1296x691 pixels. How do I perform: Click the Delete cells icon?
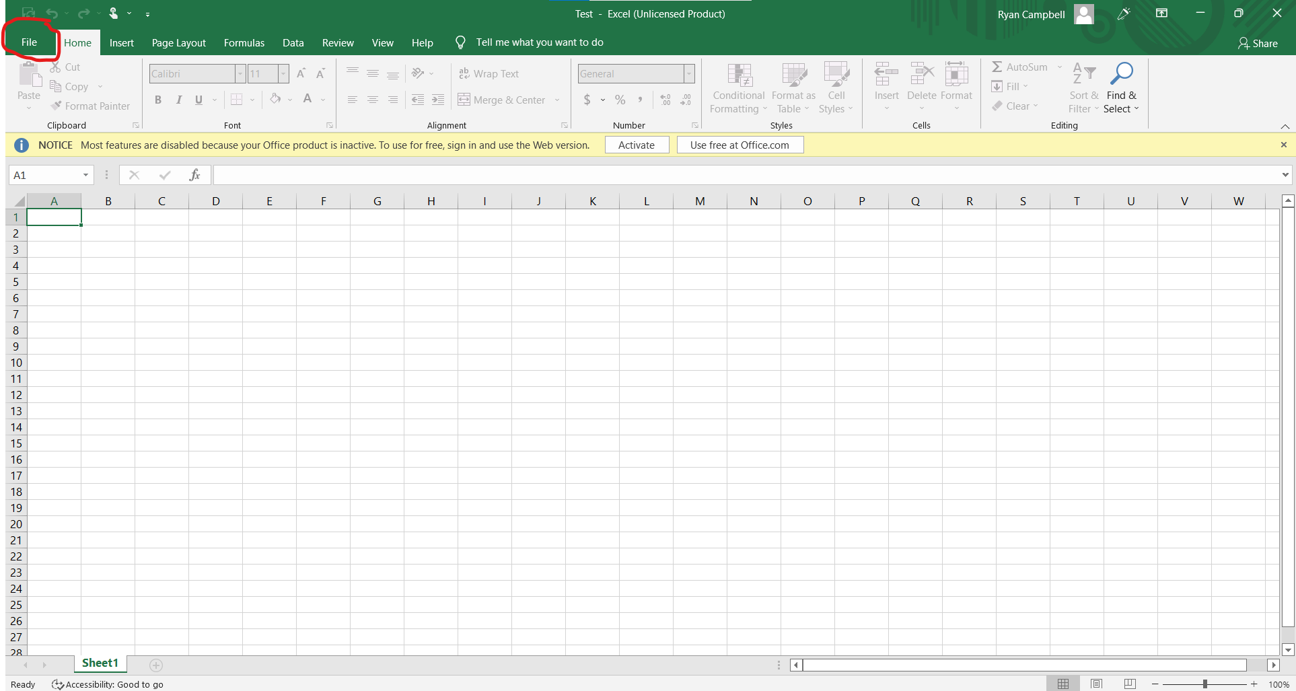[922, 73]
